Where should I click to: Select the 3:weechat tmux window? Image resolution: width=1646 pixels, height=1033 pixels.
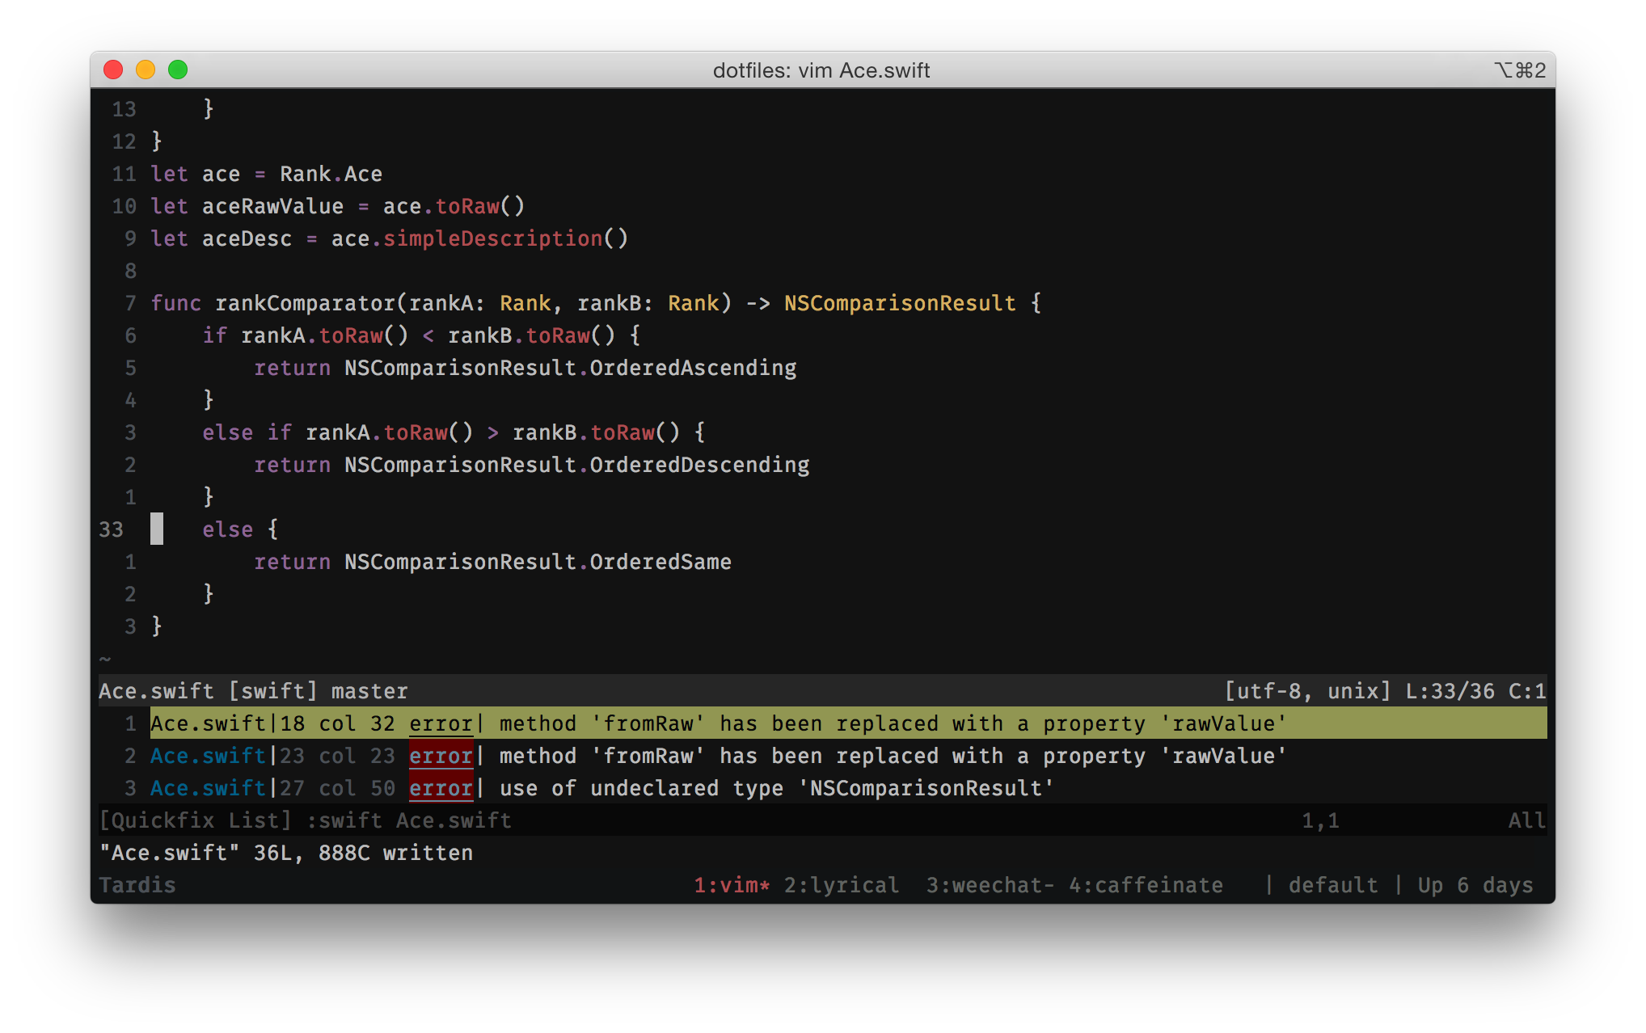[x=990, y=885]
